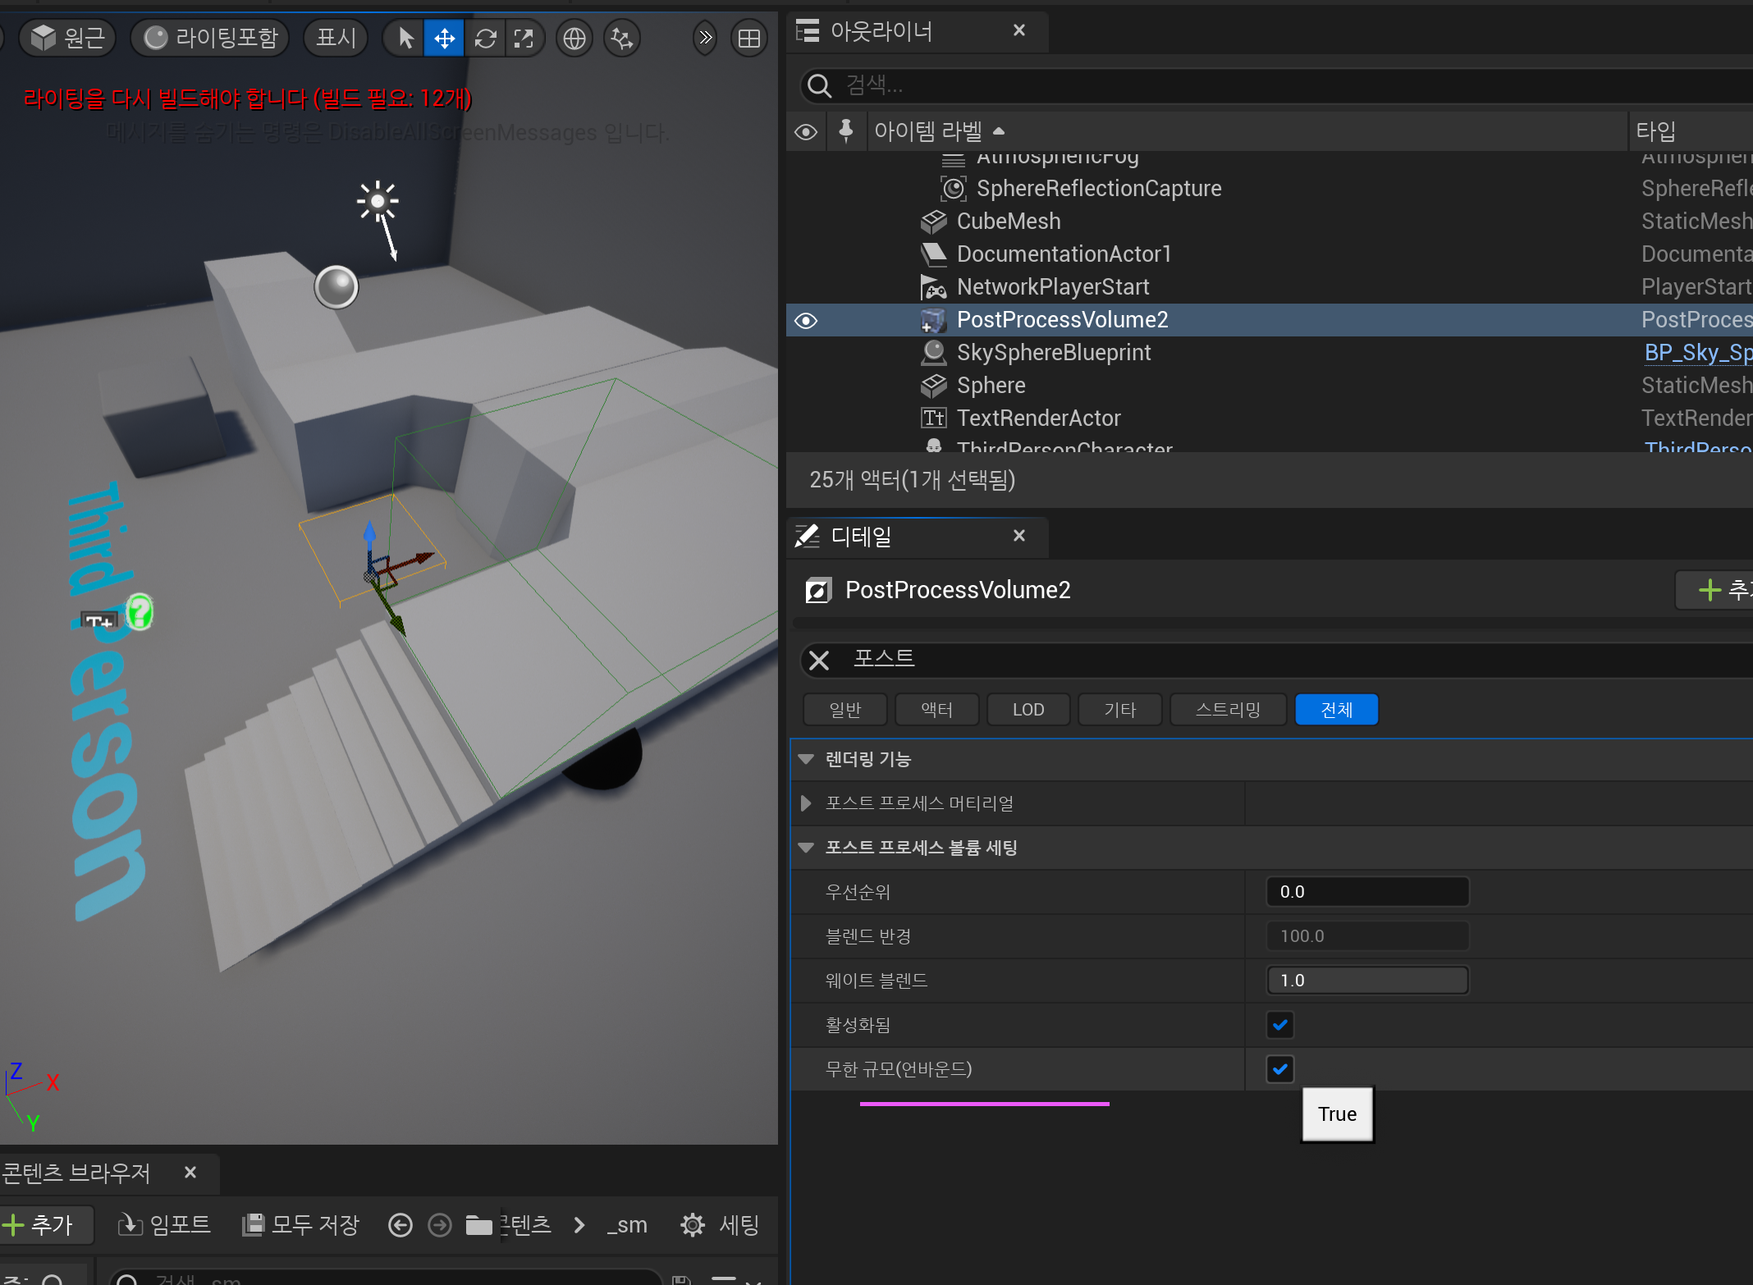The width and height of the screenshot is (1753, 1285).
Task: Uncheck the 무한 규모(언바운드) checkbox
Action: (1279, 1069)
